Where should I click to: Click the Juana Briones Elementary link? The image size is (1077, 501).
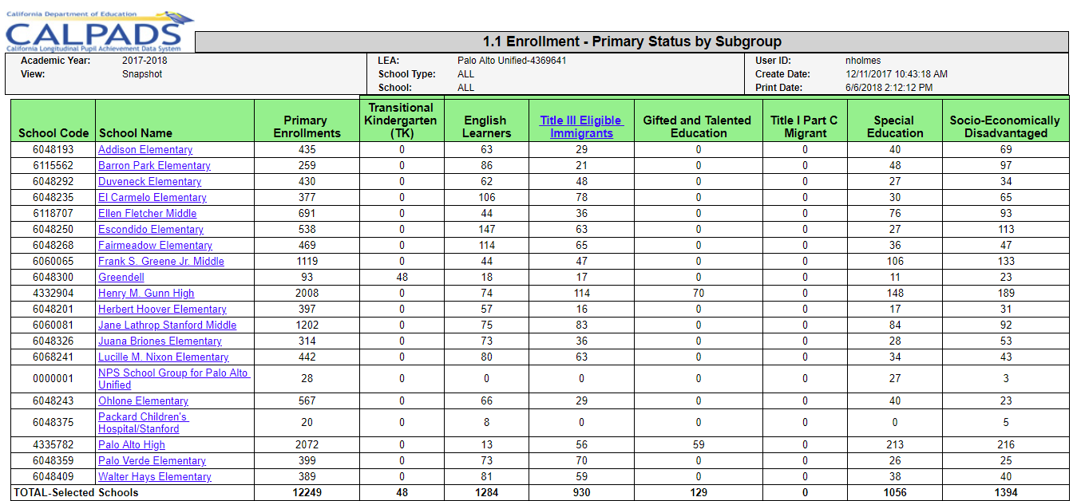tap(160, 341)
